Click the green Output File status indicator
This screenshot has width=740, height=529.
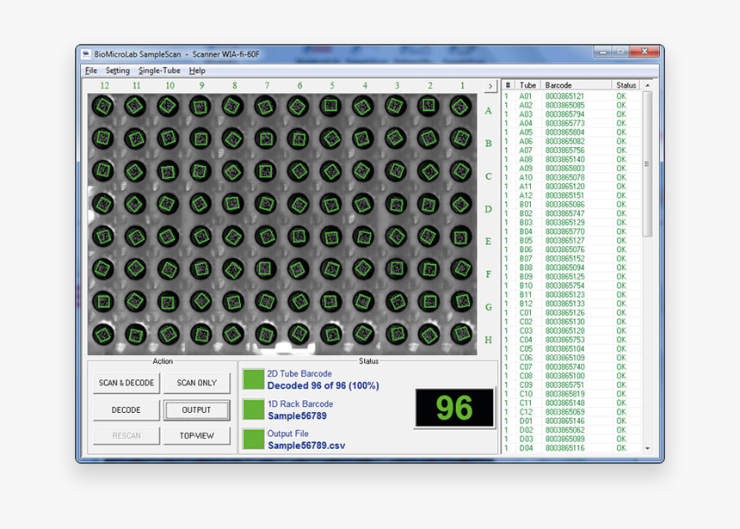click(254, 440)
